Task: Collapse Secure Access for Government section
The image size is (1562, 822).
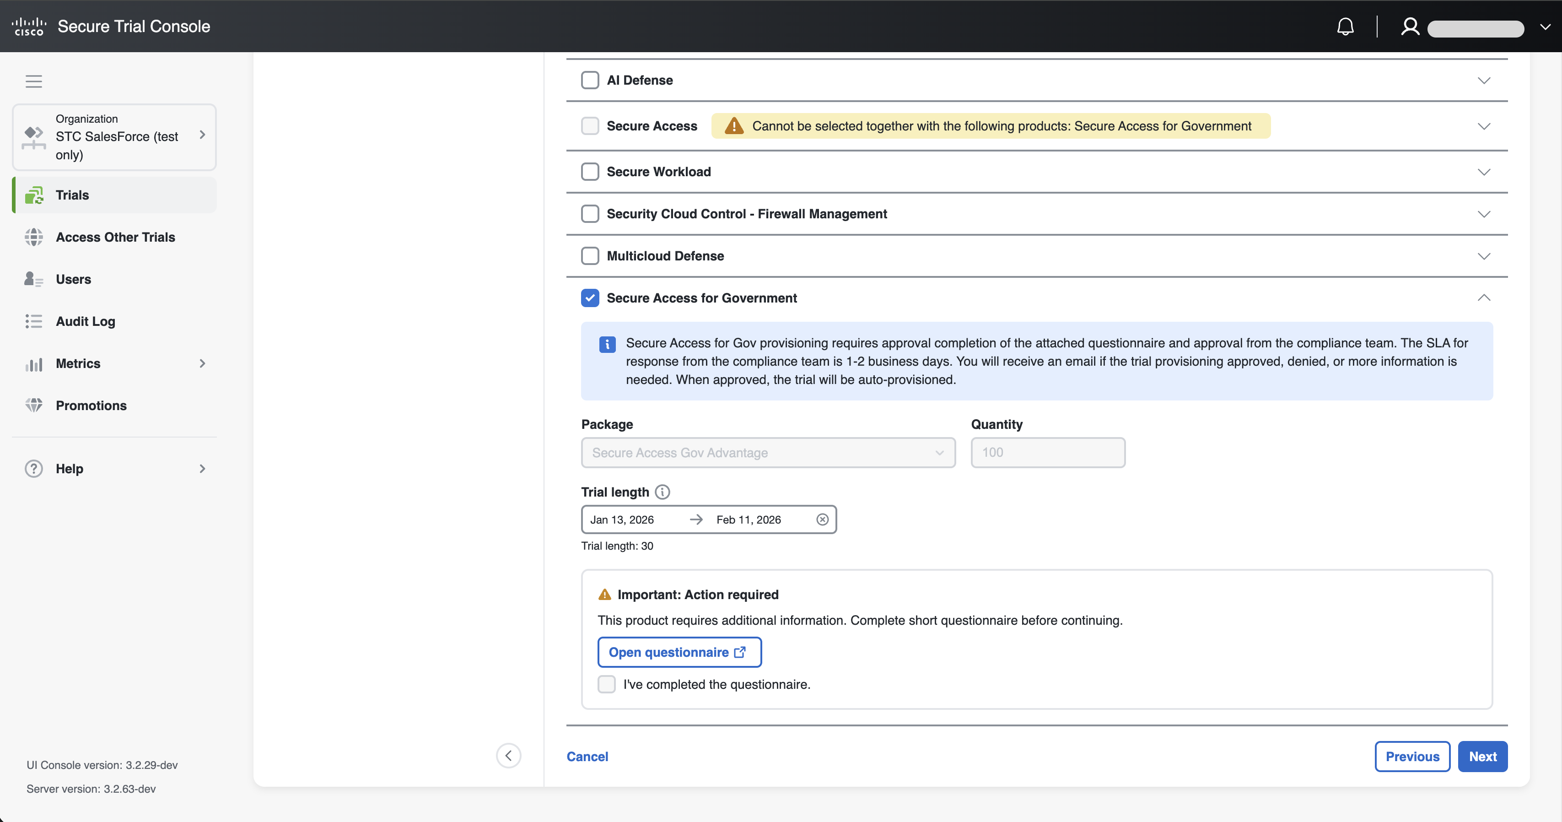Action: click(x=1484, y=298)
